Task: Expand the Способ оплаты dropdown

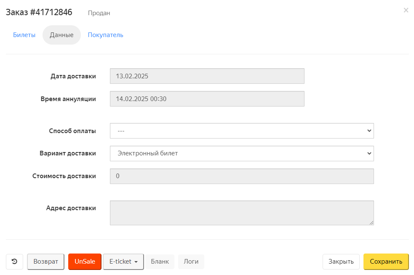Action: pos(242,131)
